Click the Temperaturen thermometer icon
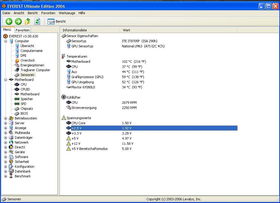Image resolution: width=280 pixels, height=203 pixels. (x=64, y=56)
